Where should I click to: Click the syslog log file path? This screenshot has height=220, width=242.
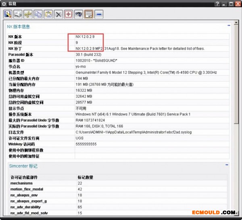134,132
